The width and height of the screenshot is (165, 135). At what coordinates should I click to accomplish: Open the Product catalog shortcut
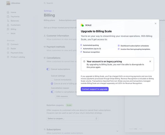[x=18, y=57]
